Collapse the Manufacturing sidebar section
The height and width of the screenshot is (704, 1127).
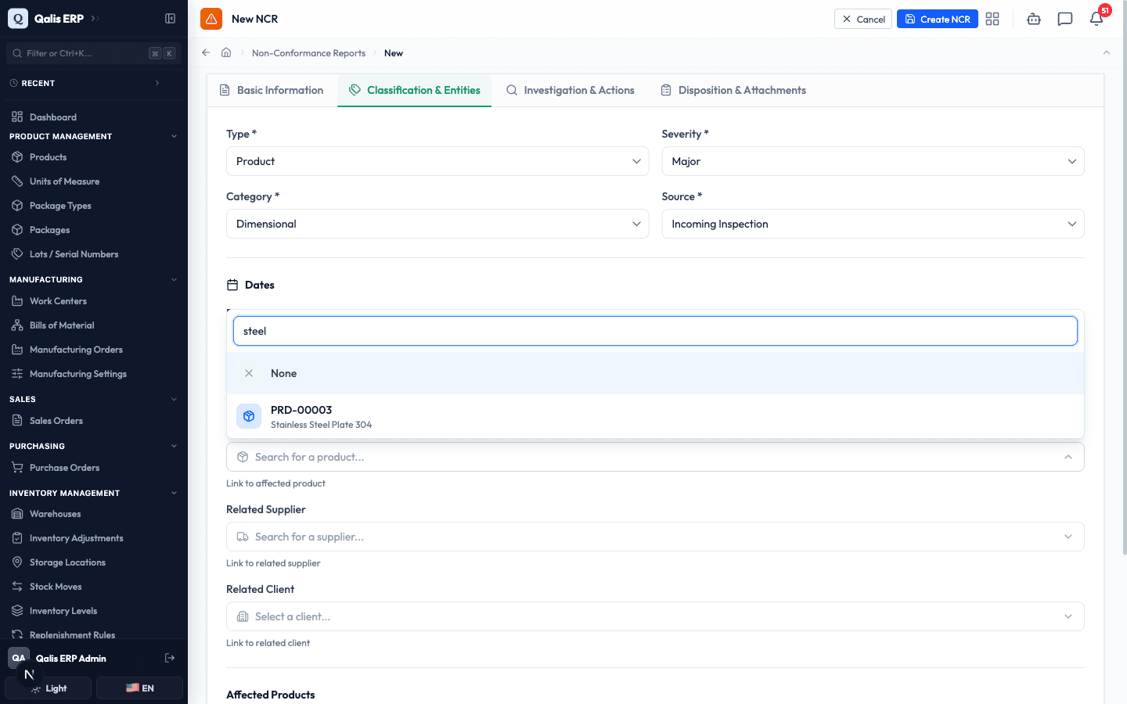(94, 279)
